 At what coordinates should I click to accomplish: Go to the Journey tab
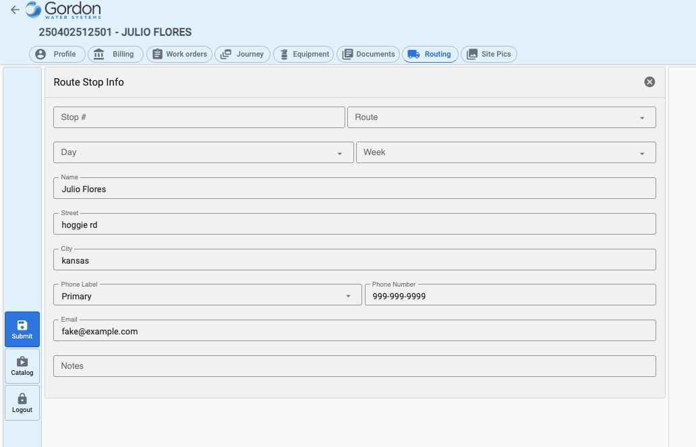243,54
